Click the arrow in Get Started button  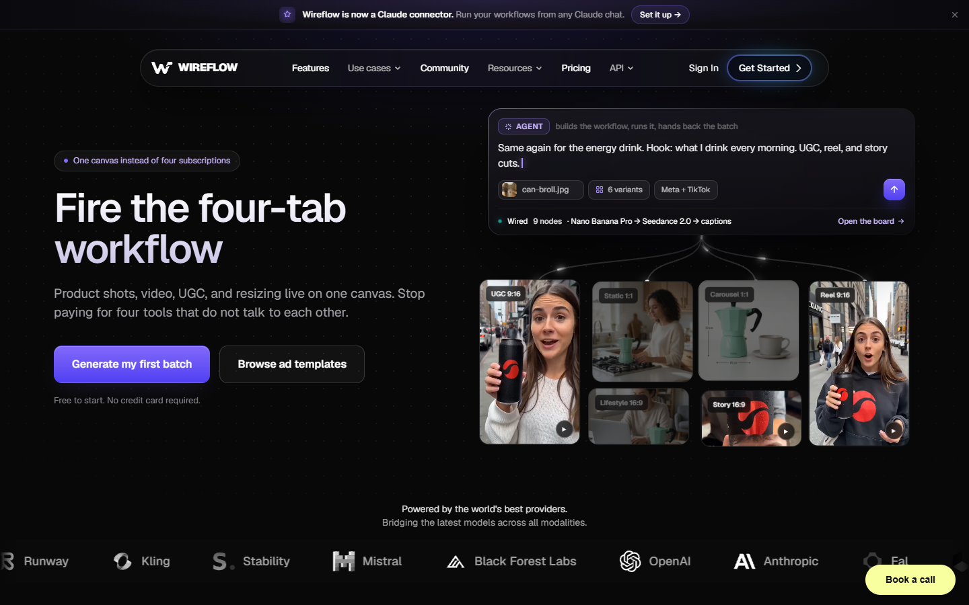799,68
